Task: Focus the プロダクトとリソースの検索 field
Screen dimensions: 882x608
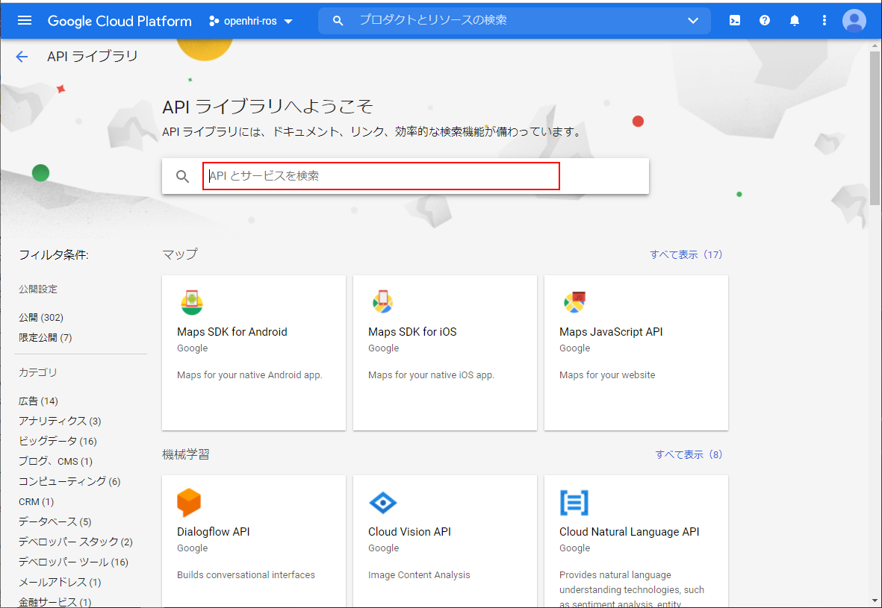Action: 515,20
